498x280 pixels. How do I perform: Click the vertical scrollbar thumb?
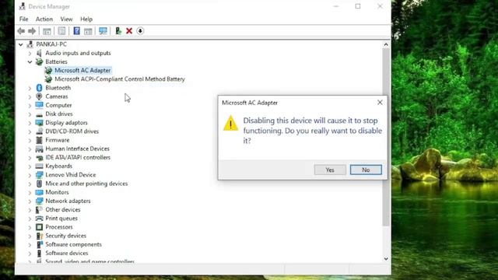click(x=386, y=137)
